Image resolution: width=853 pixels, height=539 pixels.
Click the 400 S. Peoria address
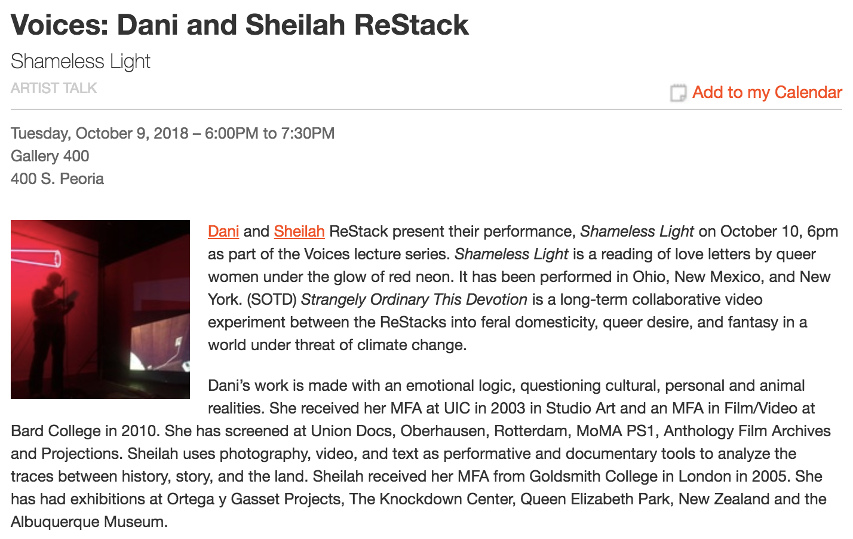pyautogui.click(x=57, y=179)
